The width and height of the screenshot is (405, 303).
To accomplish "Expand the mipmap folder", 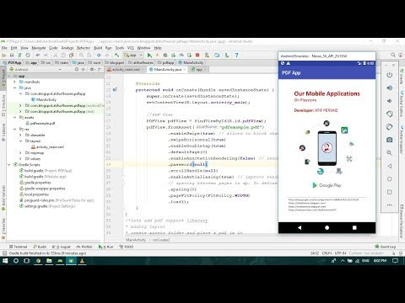I will pyautogui.click(x=20, y=153).
